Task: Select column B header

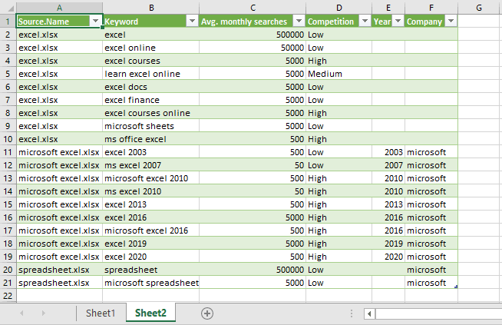Action: click(151, 8)
